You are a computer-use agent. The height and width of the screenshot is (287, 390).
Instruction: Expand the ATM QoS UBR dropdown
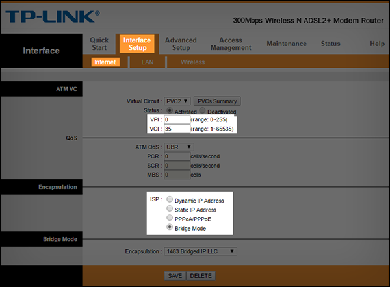click(x=179, y=147)
